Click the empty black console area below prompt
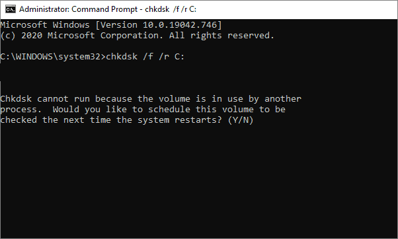398x239 pixels. pyautogui.click(x=199, y=181)
